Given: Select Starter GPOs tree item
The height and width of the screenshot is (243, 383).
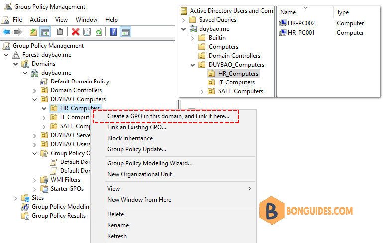Looking at the screenshot, I should pyautogui.click(x=67, y=189).
